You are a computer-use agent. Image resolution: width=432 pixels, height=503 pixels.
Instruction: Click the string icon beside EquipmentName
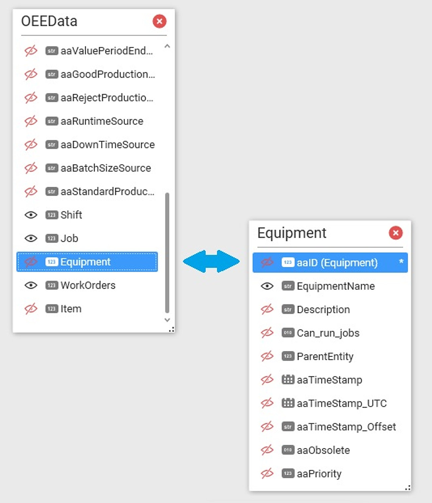(x=288, y=286)
